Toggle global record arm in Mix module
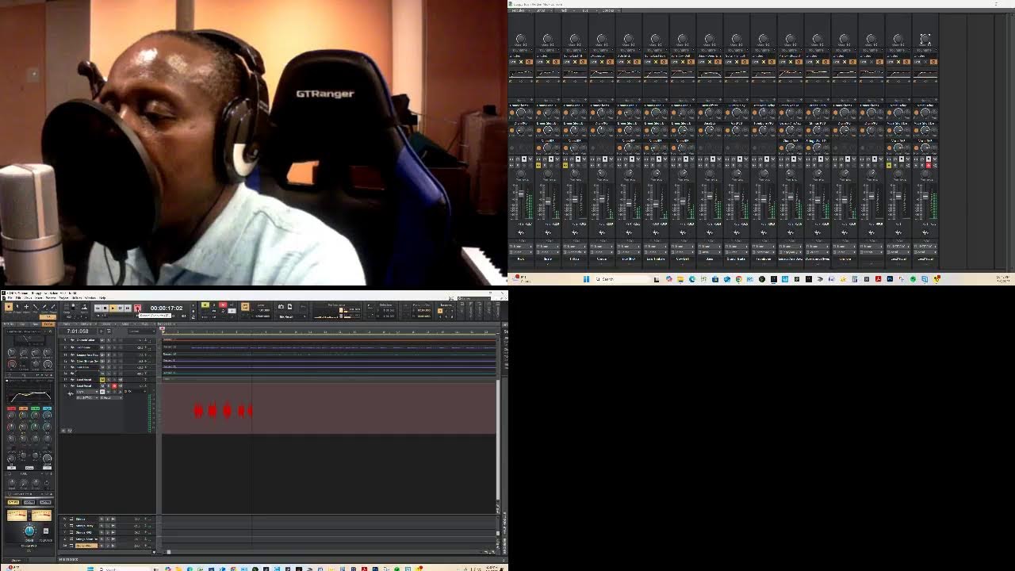Screen dimensions: 1015x571 coord(223,305)
